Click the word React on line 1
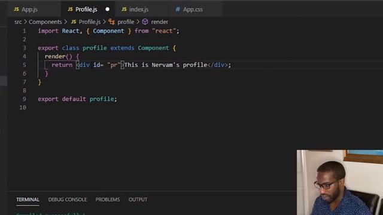The height and width of the screenshot is (215, 383). click(71, 31)
